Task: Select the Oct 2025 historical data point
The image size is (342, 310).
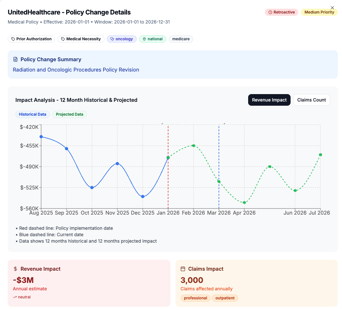Action: pyautogui.click(x=92, y=188)
